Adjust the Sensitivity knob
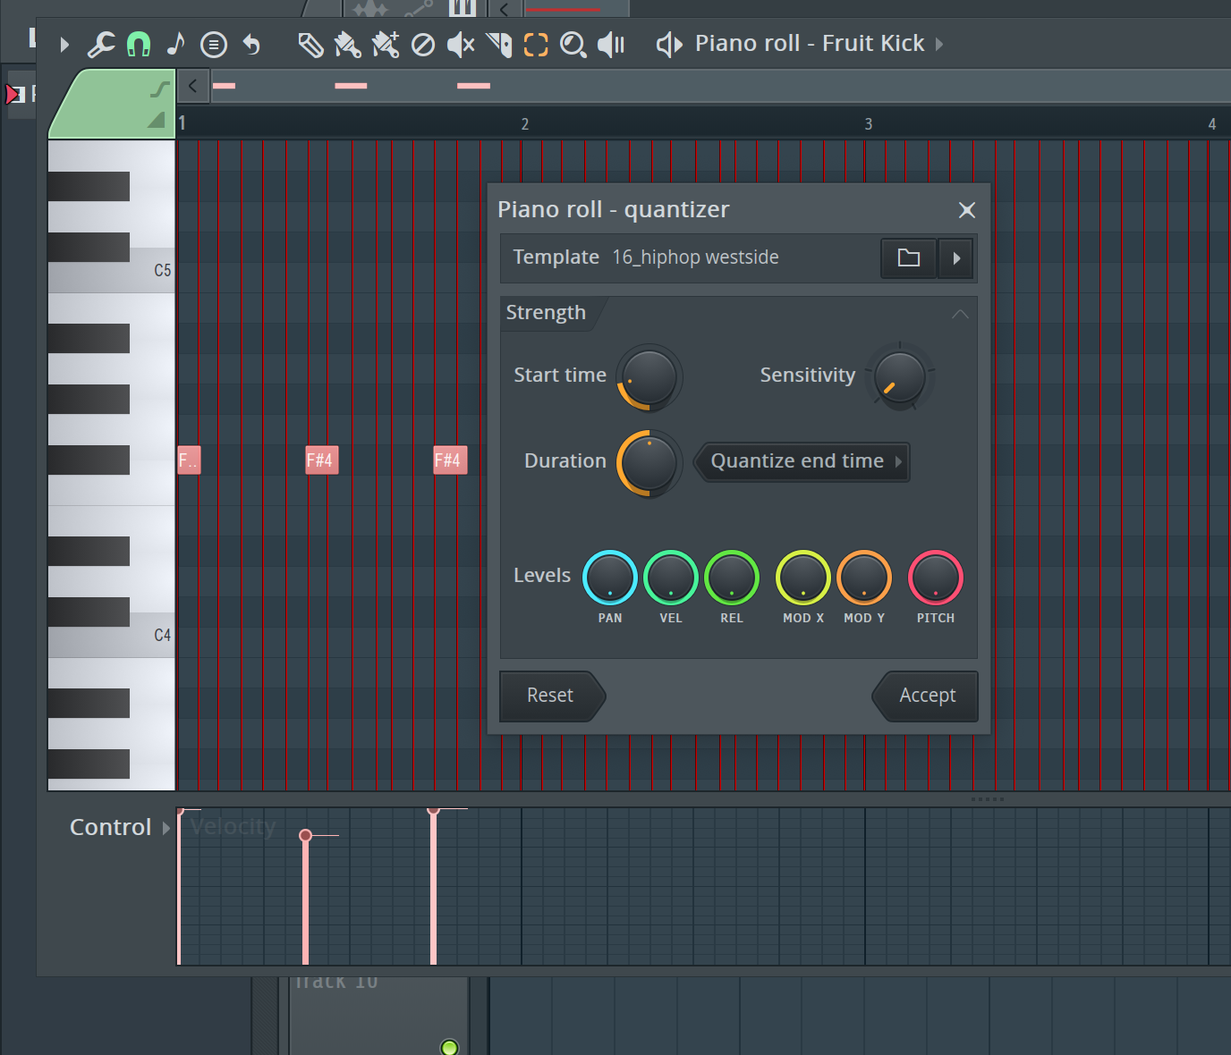This screenshot has width=1231, height=1055. pyautogui.click(x=899, y=376)
